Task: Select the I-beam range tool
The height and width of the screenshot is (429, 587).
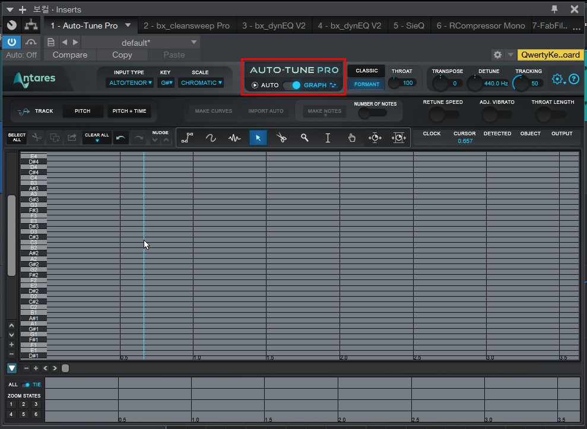Action: (328, 138)
